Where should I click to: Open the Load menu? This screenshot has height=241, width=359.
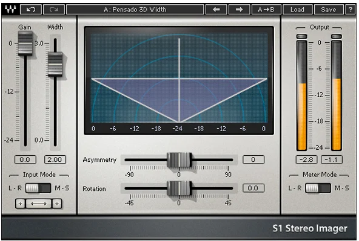click(297, 10)
